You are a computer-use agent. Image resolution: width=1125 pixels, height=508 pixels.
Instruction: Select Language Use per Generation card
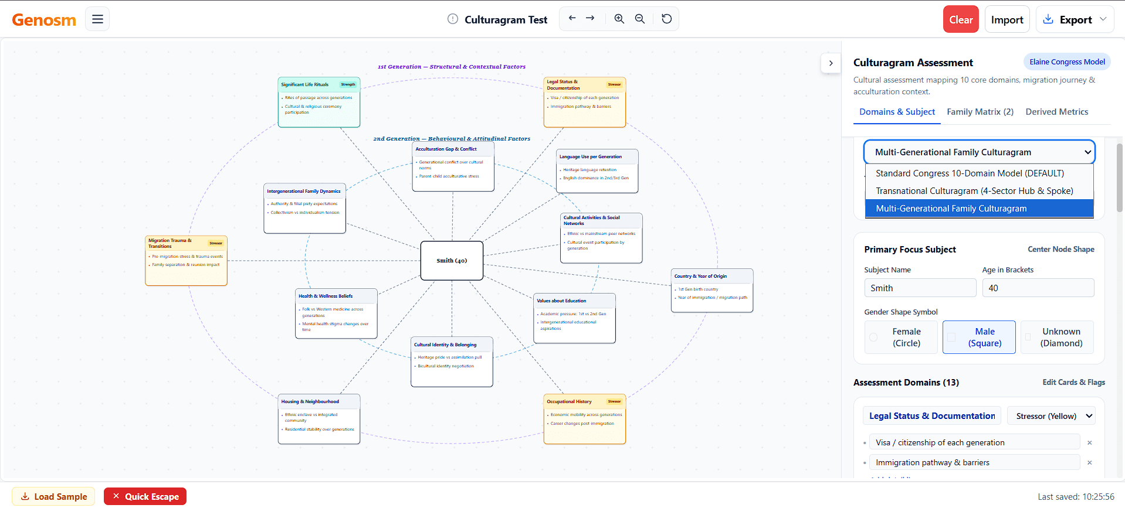(x=597, y=171)
